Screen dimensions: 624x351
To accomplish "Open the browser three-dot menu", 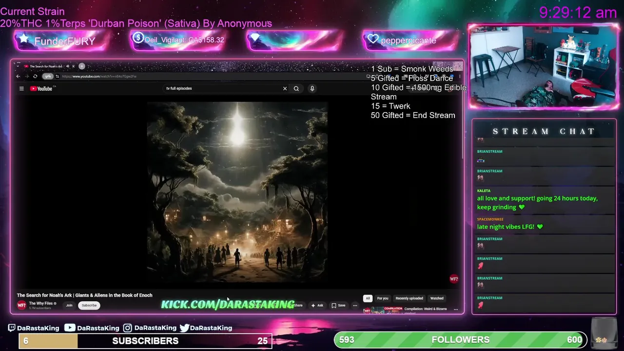I will point(459,77).
